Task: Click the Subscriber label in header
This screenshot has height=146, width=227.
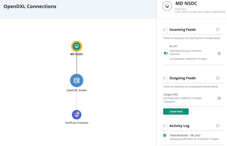Action: click(x=181, y=9)
